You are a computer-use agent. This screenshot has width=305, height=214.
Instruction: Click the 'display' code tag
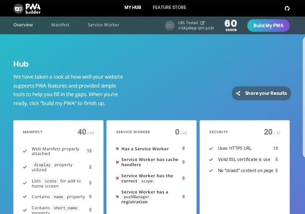(x=42, y=165)
